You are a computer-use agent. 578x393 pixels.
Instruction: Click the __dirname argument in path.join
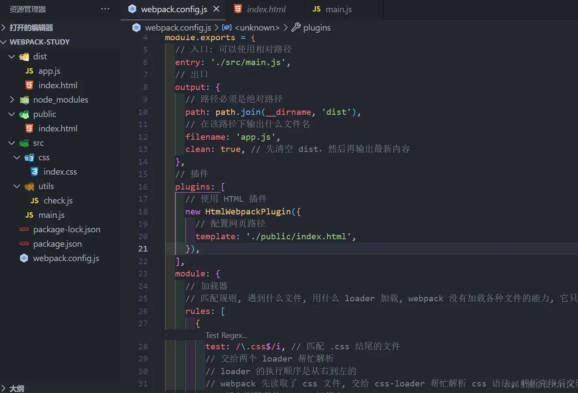[288, 112]
